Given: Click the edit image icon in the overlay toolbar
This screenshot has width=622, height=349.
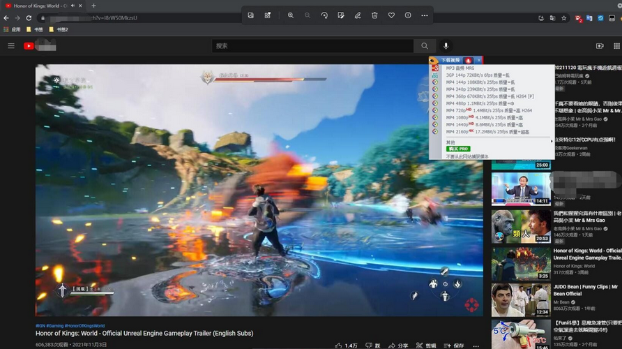Looking at the screenshot, I should tap(341, 15).
